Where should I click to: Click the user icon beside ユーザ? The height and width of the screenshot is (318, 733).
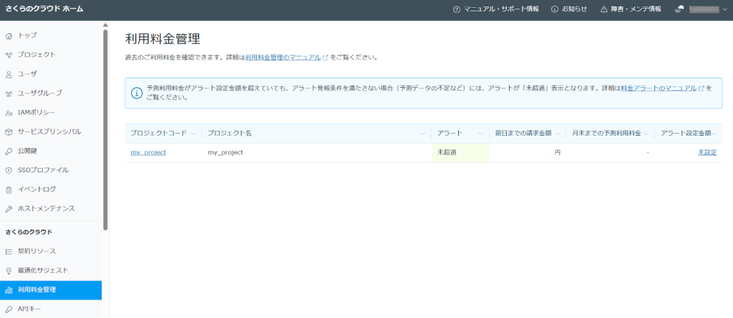pos(9,74)
